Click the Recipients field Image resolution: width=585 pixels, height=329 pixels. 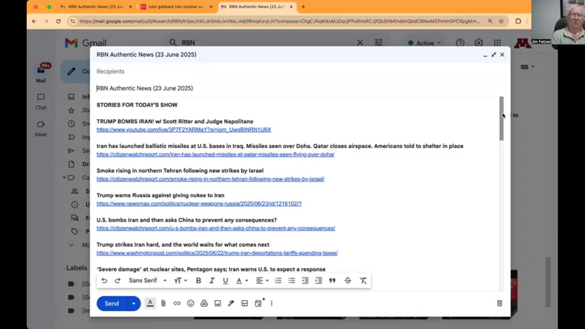coord(299,71)
